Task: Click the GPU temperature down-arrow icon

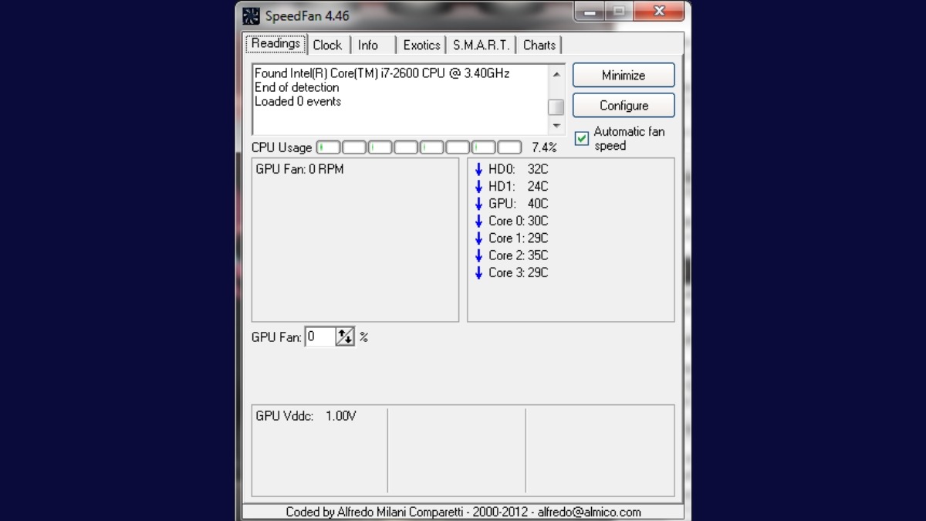Action: (x=478, y=204)
